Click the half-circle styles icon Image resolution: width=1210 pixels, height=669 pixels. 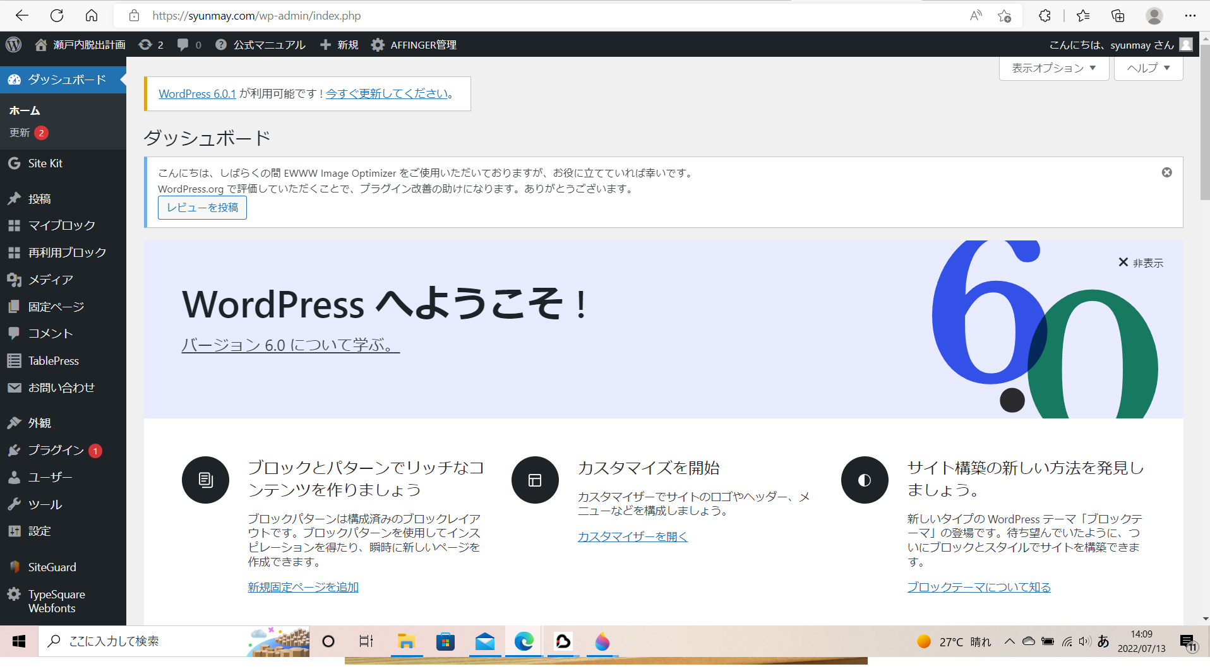point(865,480)
